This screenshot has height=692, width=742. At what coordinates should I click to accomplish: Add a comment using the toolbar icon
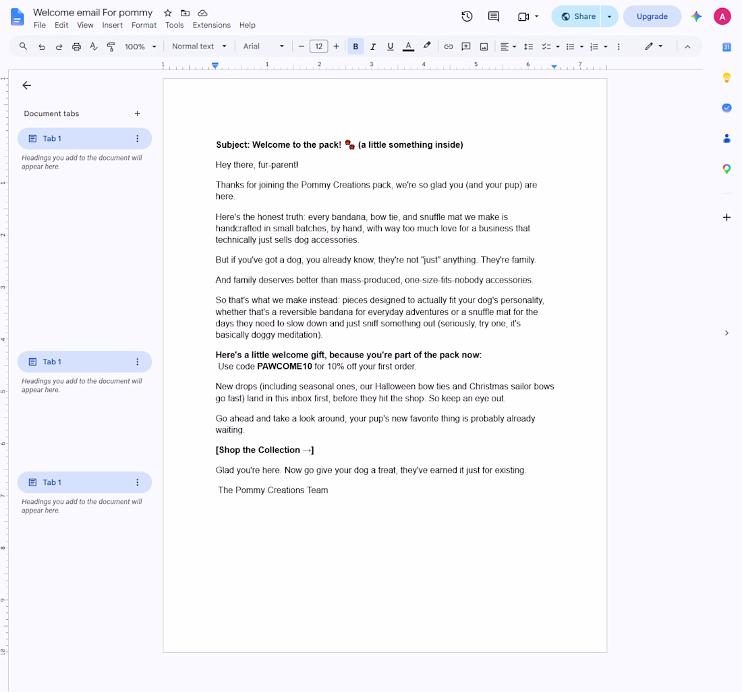pyautogui.click(x=466, y=47)
